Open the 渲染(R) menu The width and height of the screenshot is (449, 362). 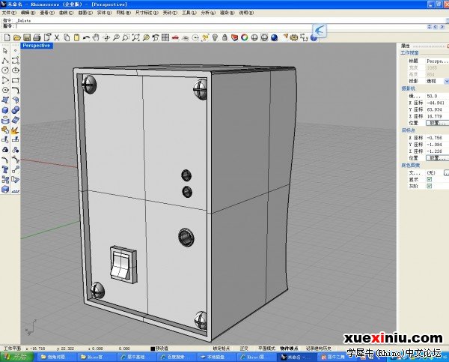pyautogui.click(x=227, y=13)
